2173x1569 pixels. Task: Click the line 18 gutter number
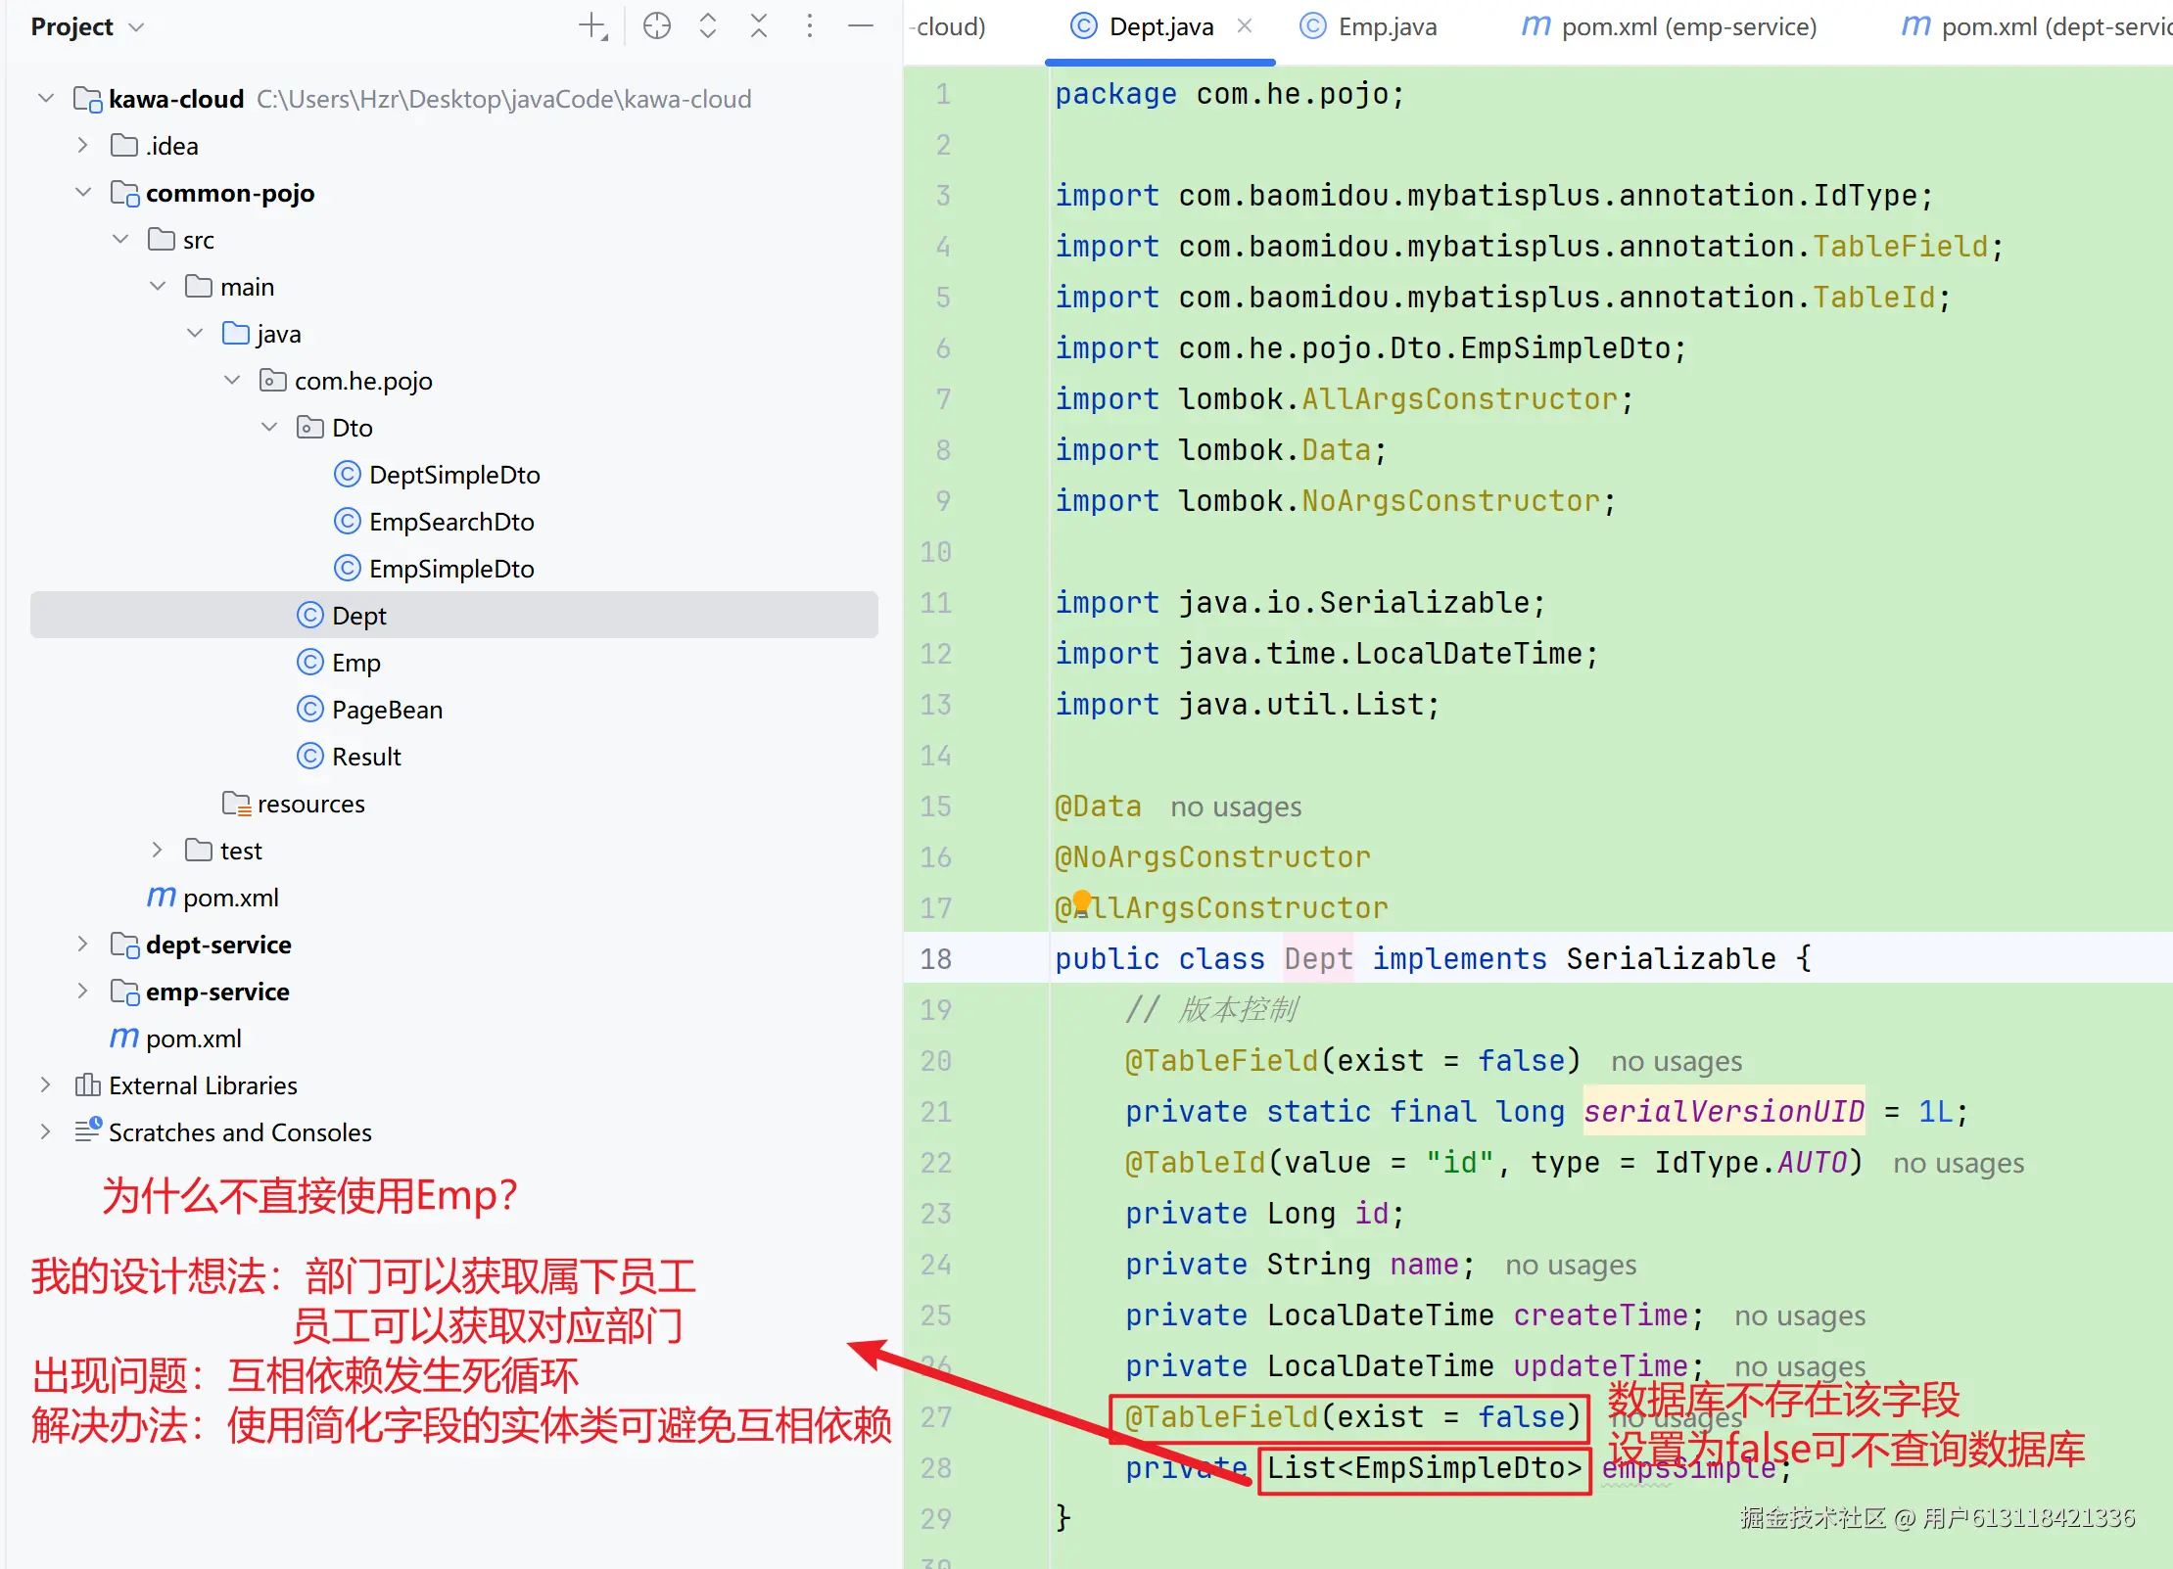click(x=935, y=959)
